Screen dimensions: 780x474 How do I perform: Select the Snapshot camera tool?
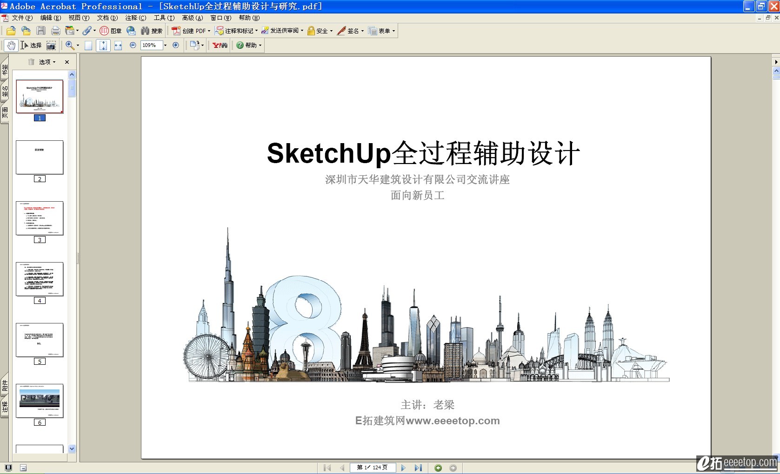coord(51,45)
